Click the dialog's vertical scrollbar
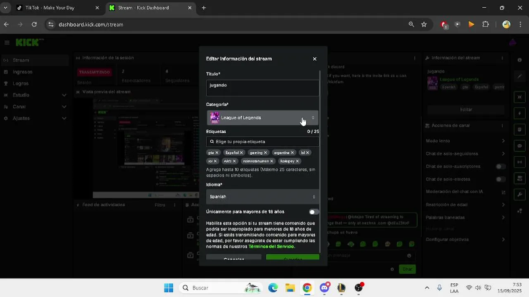 321,161
